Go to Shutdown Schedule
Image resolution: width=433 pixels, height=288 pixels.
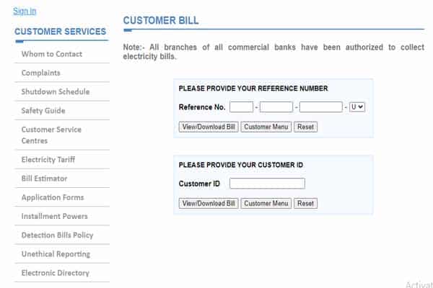[x=56, y=91]
